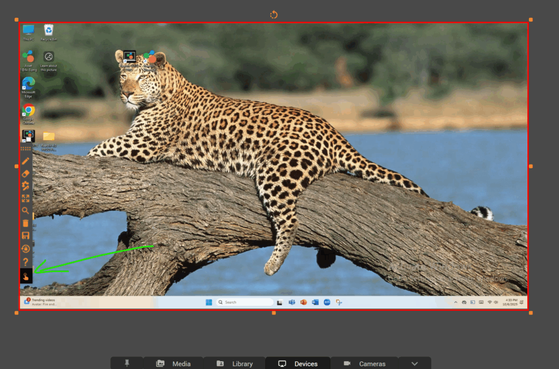Toggle the touch interaction hand button
559x369 pixels.
(26, 276)
